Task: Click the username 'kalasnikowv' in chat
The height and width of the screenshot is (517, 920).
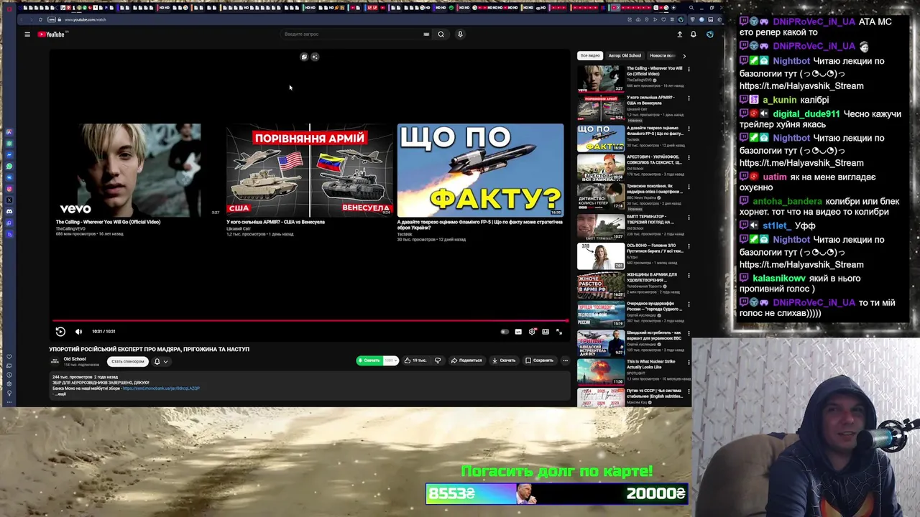Action: click(779, 279)
